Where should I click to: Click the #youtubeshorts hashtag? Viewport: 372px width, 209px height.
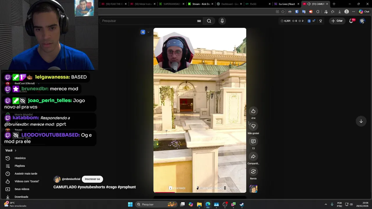[x=91, y=187]
